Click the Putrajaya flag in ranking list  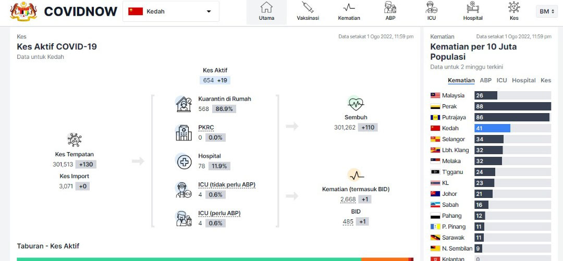(x=435, y=117)
